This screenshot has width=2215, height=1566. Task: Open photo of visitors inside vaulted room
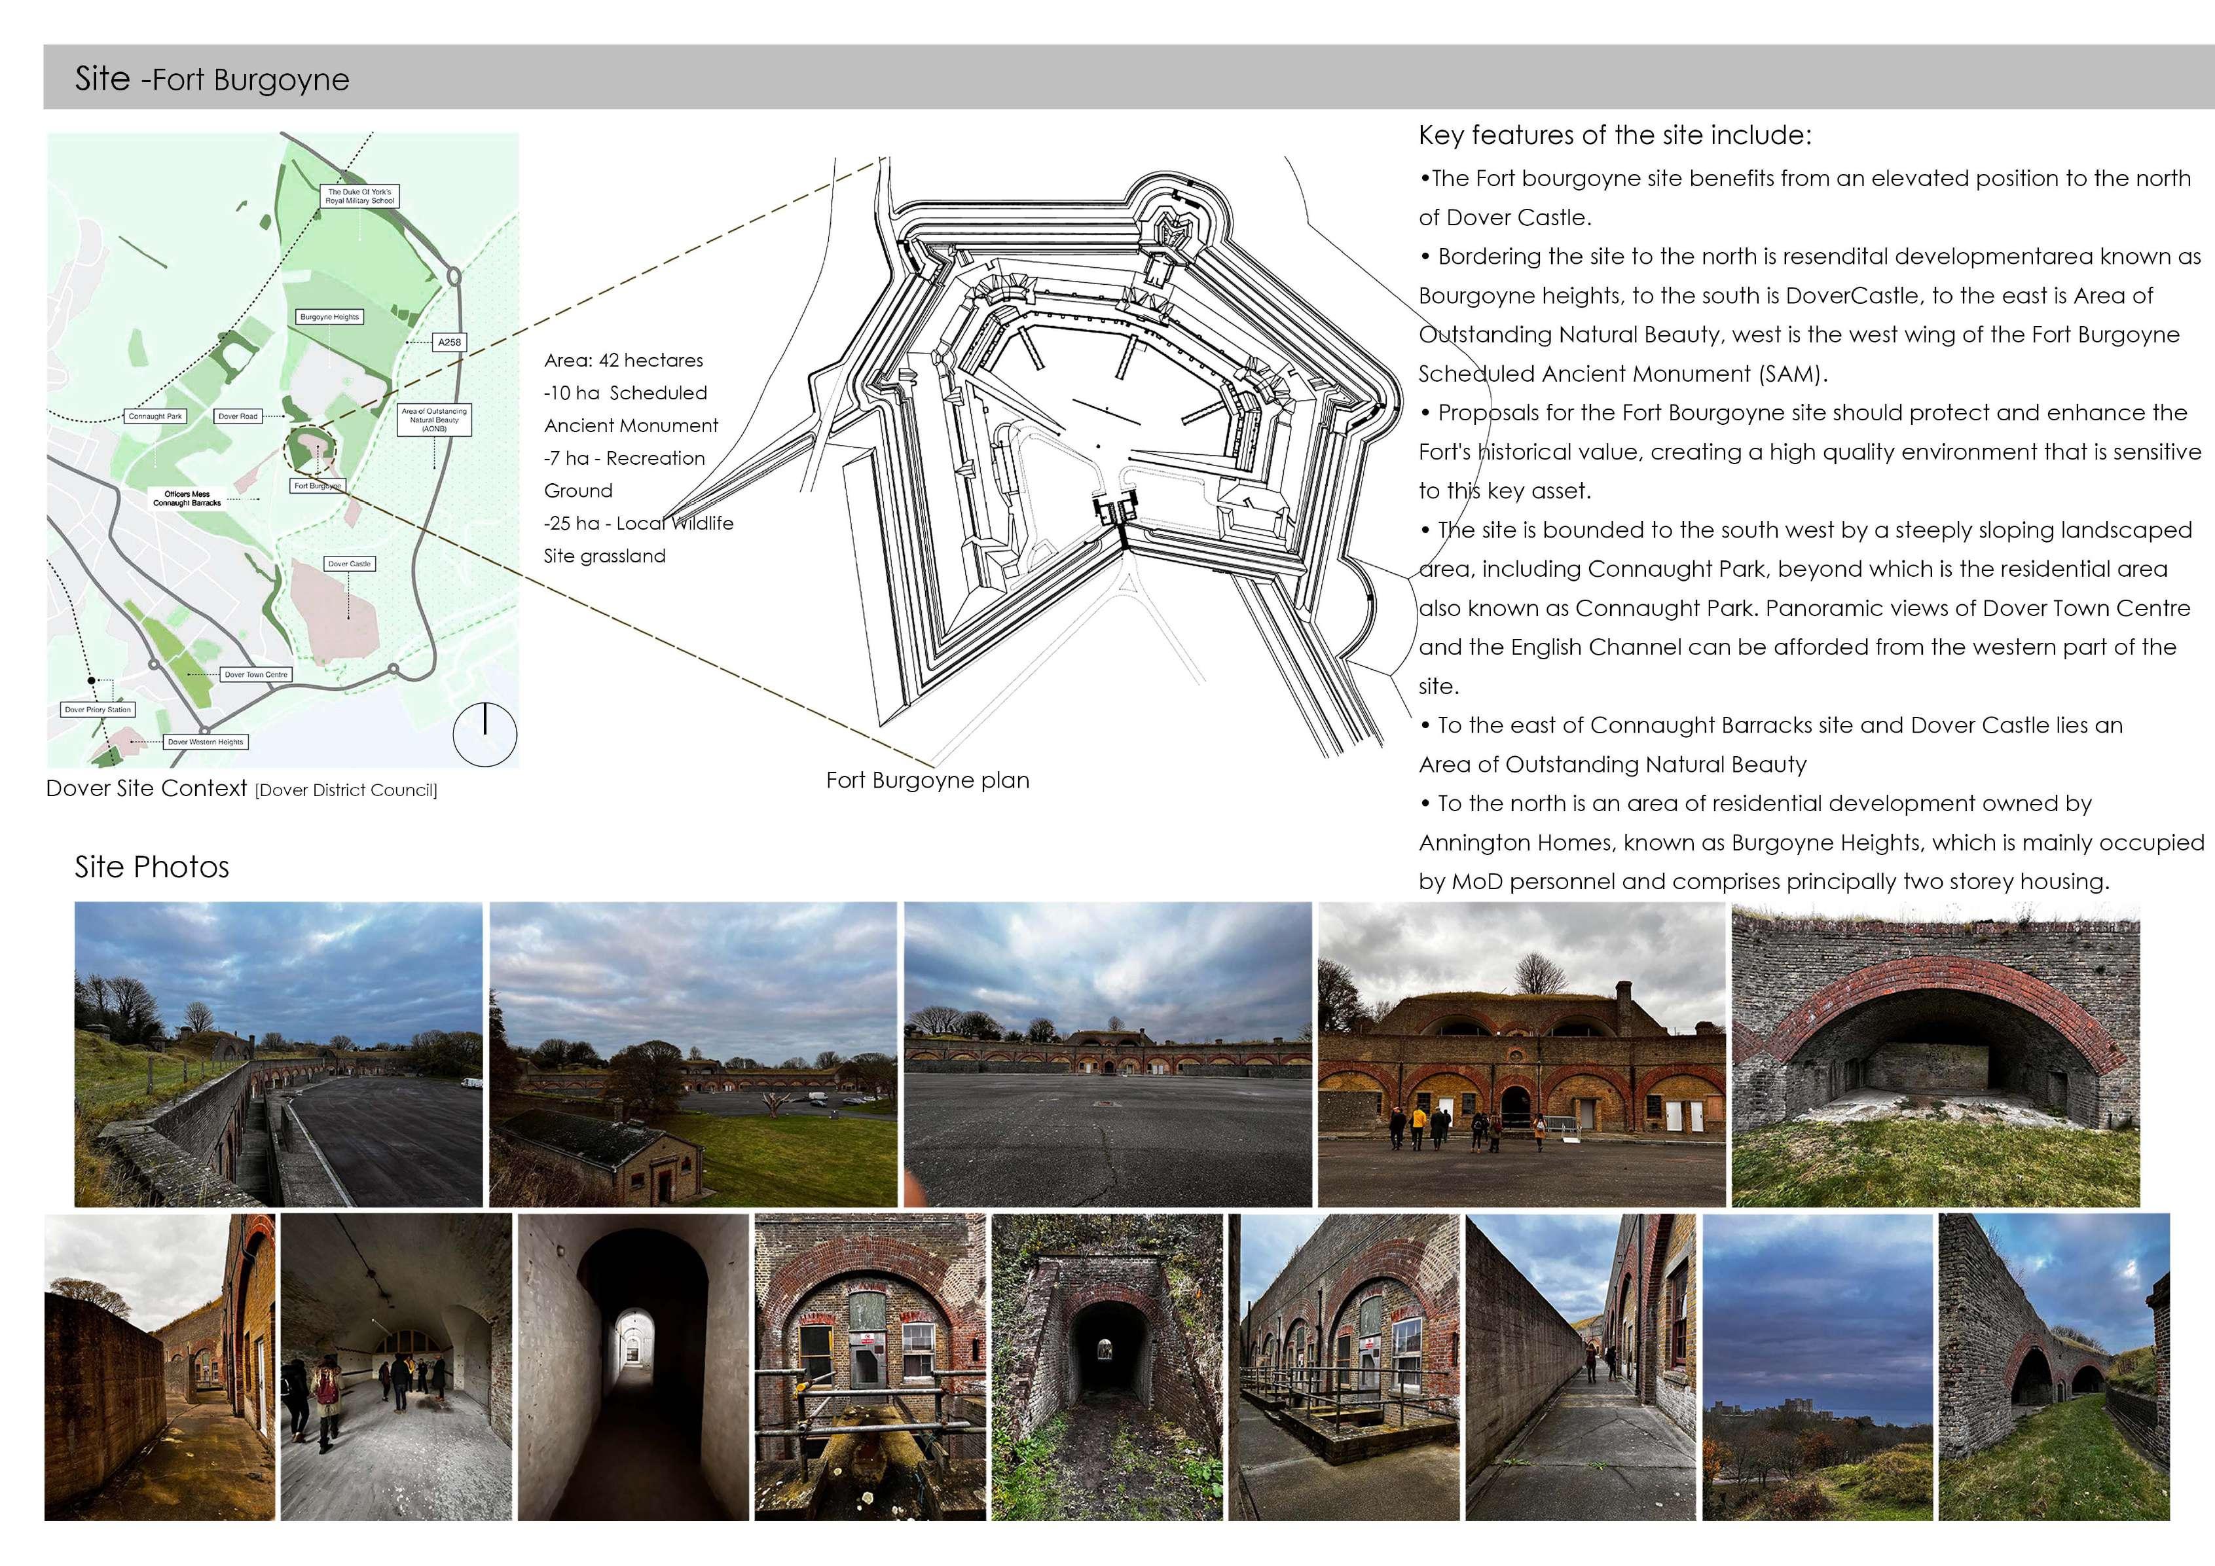(395, 1366)
